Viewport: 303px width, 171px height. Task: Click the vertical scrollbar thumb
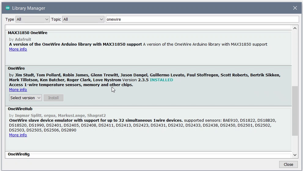point(295,111)
